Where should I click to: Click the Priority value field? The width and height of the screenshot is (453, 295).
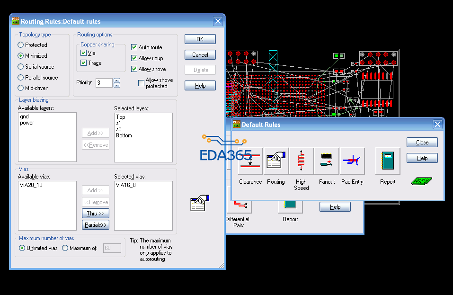[104, 83]
